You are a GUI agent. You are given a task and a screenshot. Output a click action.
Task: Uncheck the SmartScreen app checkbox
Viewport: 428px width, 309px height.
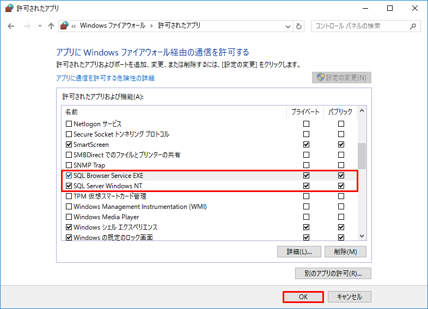[69, 145]
